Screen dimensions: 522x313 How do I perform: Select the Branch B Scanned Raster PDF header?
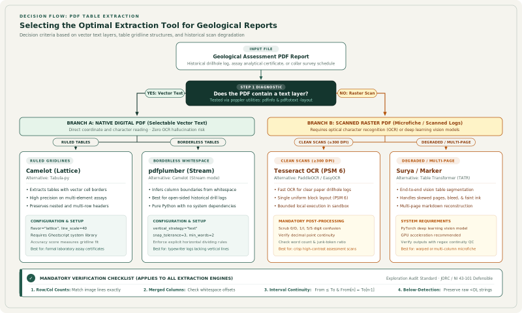(x=385, y=127)
